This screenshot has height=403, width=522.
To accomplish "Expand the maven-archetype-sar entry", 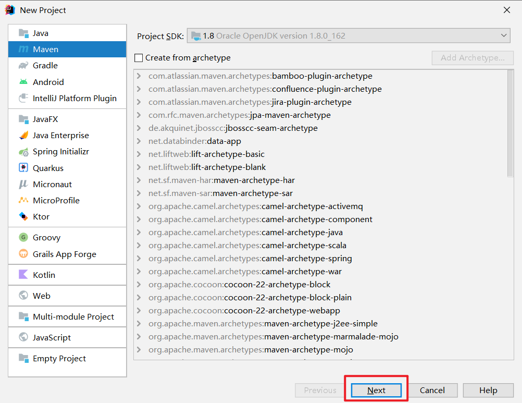I will point(139,193).
